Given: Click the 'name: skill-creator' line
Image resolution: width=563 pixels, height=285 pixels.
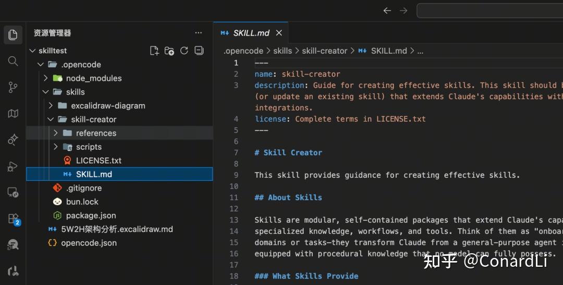Looking at the screenshot, I should [297, 74].
